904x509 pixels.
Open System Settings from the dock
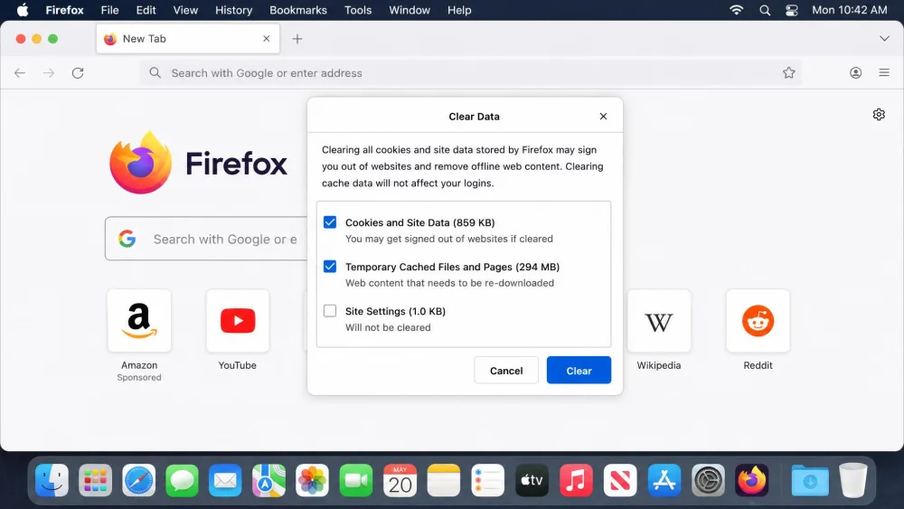pyautogui.click(x=708, y=479)
